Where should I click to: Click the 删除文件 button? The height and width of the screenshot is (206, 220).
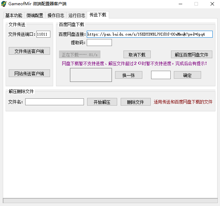click(x=136, y=102)
